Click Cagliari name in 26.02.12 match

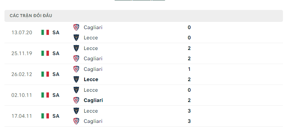pos(93,69)
